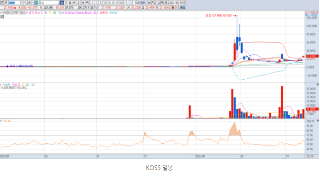This screenshot has width=320, height=176.
Task: Click the leftmost window layout icon in toolbar
Action: point(2,3)
